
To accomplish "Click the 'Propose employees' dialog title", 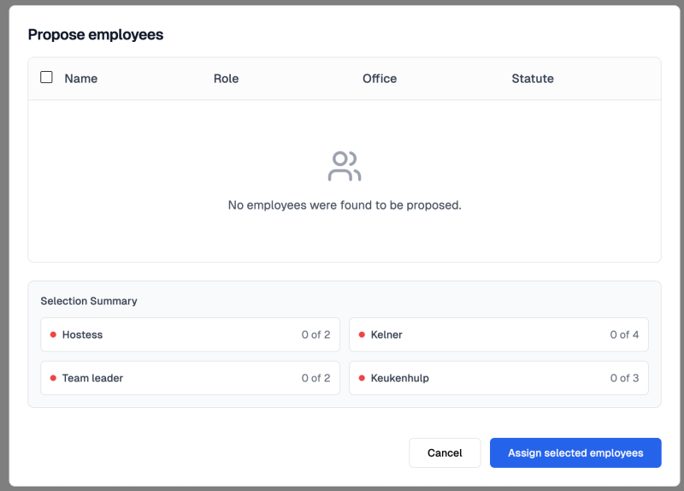I will point(96,35).
